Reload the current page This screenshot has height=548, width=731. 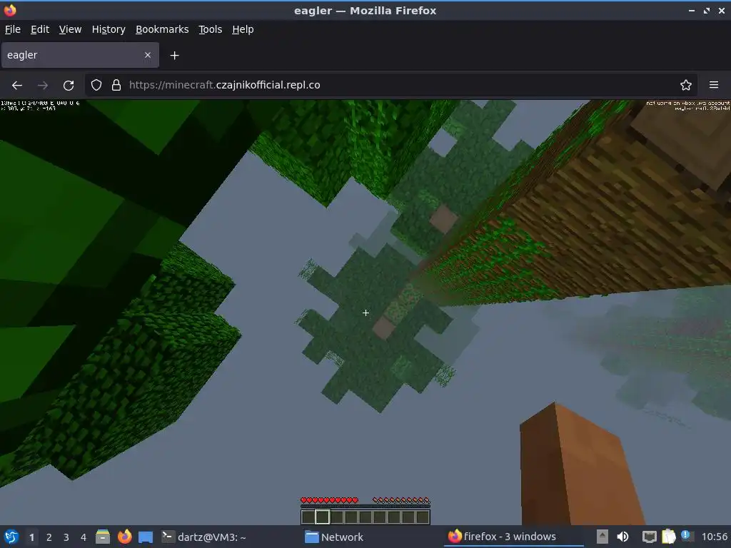pos(69,86)
